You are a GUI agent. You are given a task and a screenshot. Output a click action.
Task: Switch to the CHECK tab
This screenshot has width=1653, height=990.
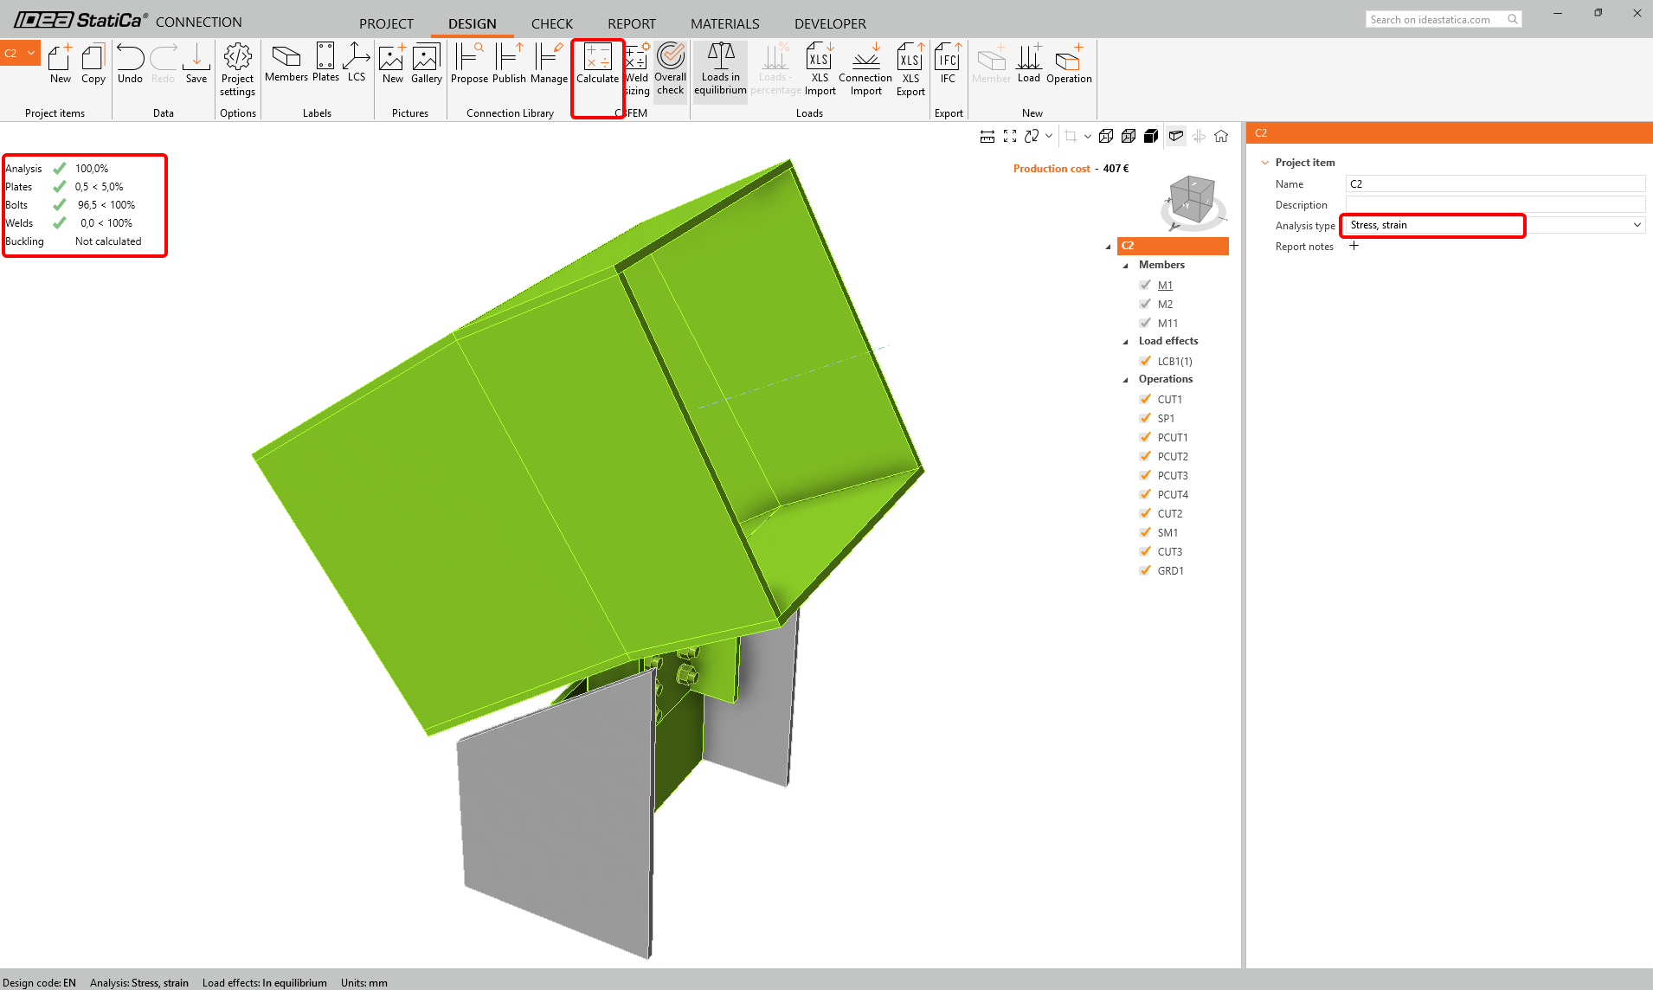tap(551, 23)
